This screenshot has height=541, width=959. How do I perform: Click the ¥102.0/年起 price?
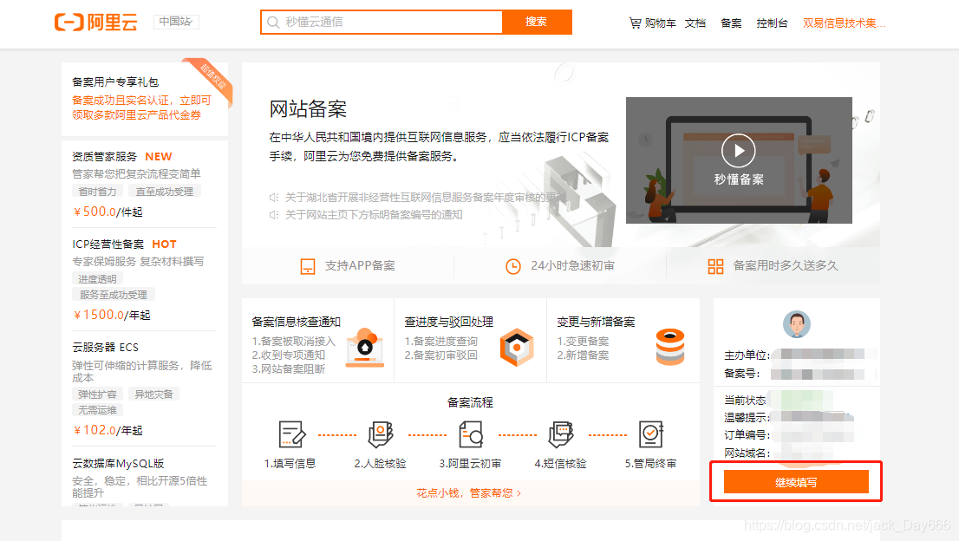tap(107, 430)
